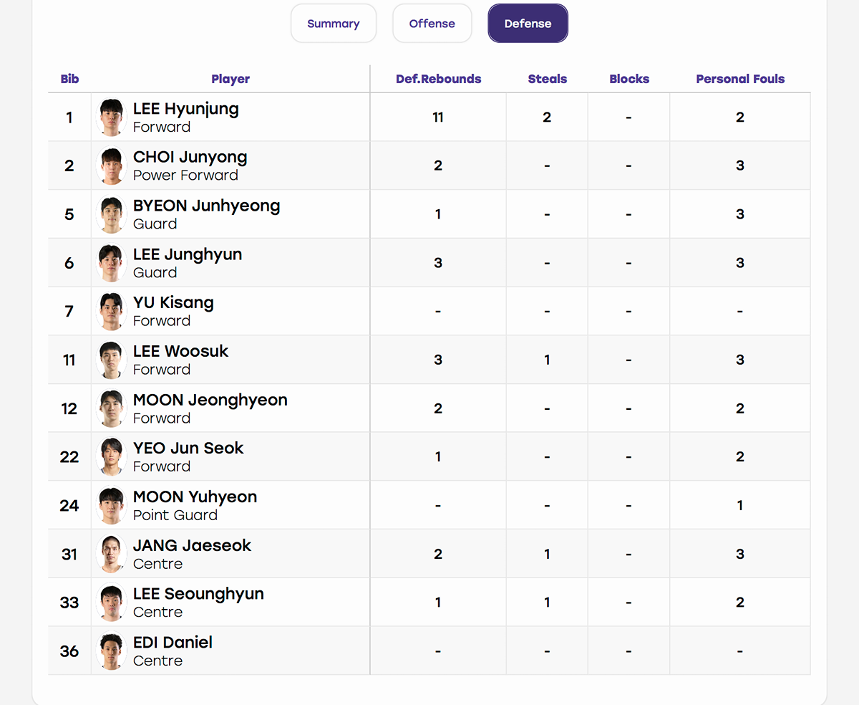Click bib number 24 cell
Screen dimensions: 859x705
pos(69,506)
